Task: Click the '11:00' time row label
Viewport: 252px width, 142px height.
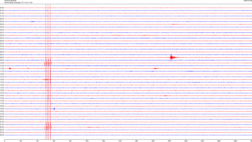Action: (2, 68)
